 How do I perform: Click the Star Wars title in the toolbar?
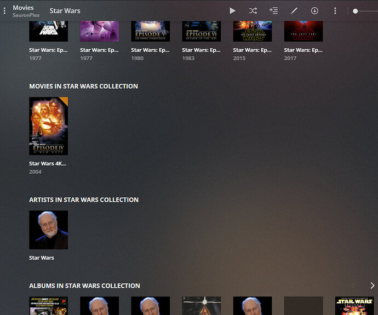pos(65,11)
